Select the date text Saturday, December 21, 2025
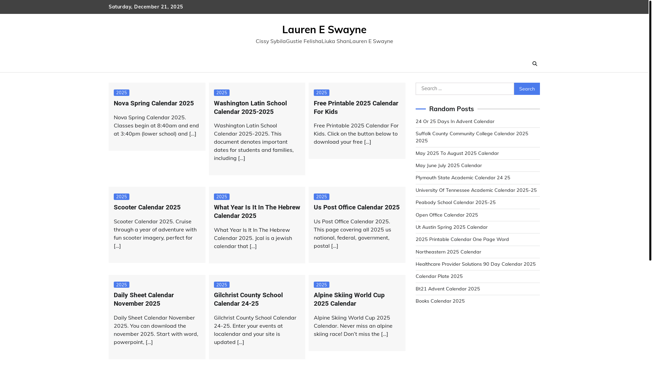Viewport: 652px width, 366px height. point(146,7)
